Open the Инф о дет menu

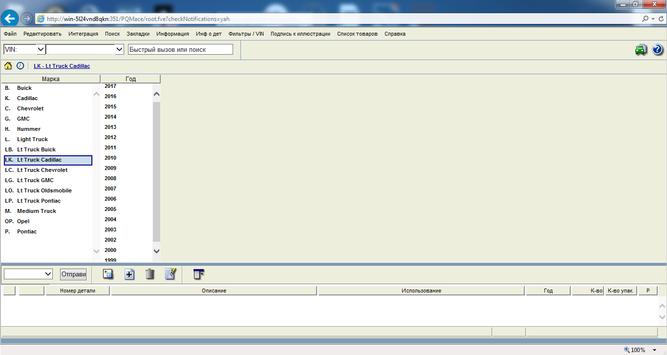pyautogui.click(x=209, y=34)
